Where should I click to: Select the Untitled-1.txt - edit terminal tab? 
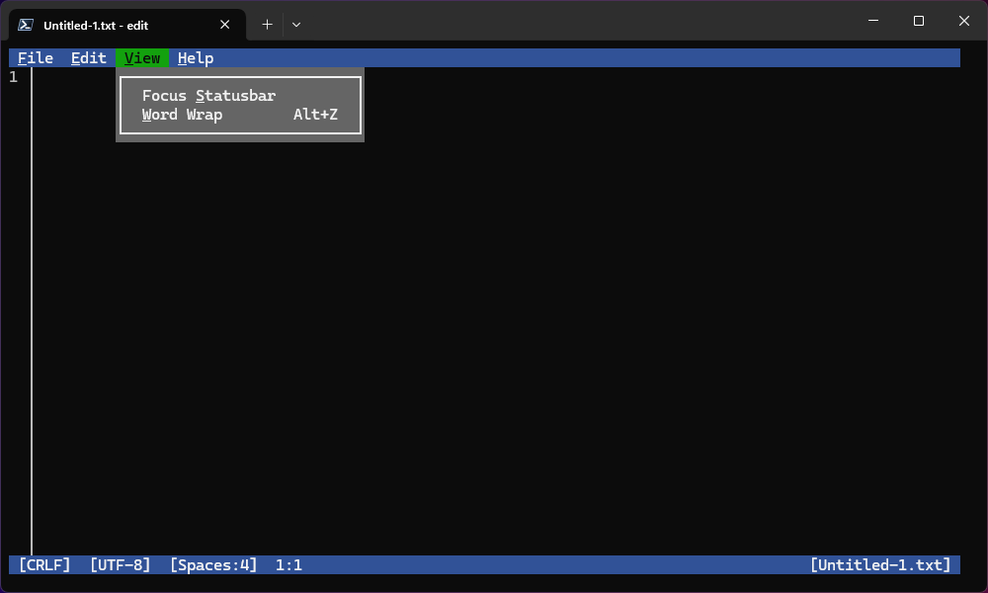click(127, 26)
